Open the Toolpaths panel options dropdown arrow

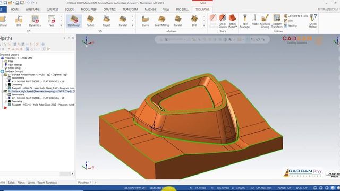pos(64,38)
